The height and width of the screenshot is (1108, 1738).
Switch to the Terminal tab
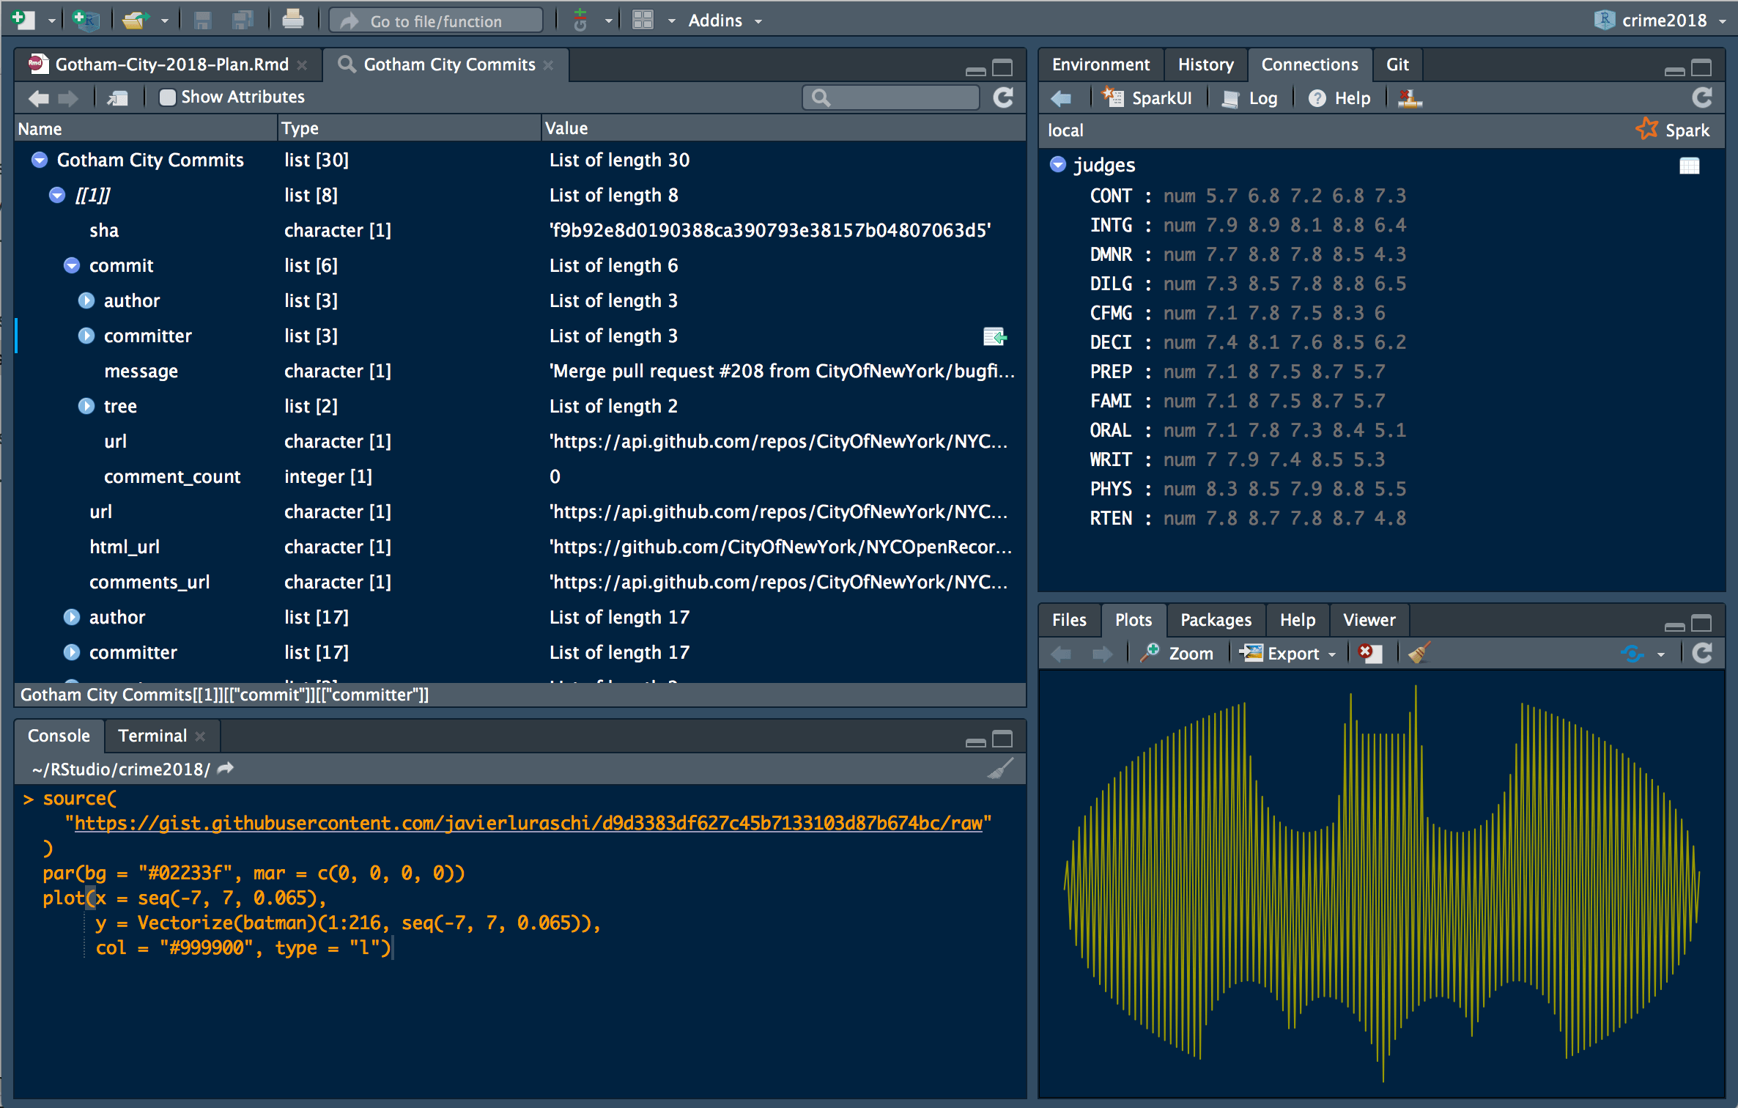pos(152,736)
